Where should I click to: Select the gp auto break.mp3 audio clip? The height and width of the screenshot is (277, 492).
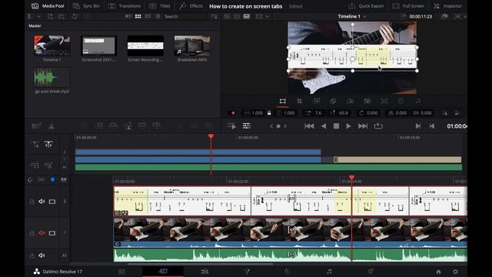click(52, 78)
